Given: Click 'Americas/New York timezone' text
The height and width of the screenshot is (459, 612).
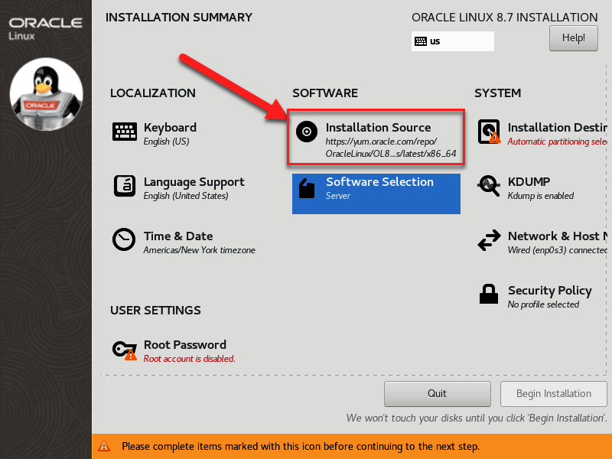Looking at the screenshot, I should point(199,250).
